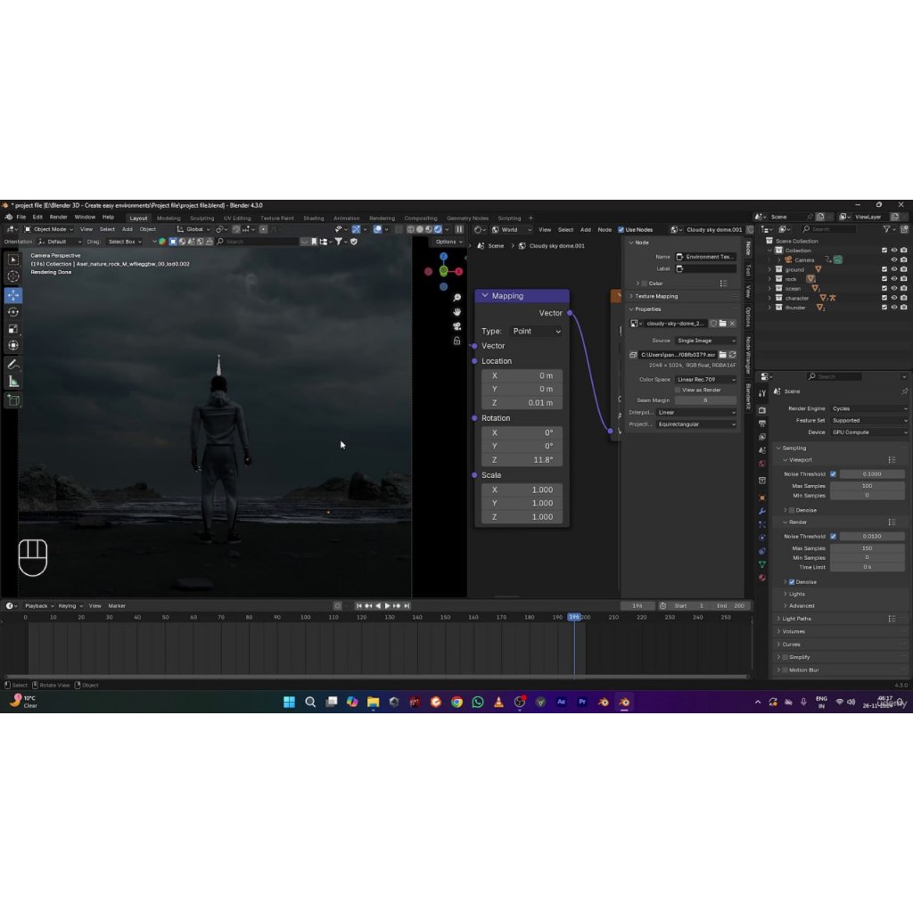This screenshot has height=913, width=913.
Task: Disable viewport Noise Threshold checkbox
Action: click(834, 474)
